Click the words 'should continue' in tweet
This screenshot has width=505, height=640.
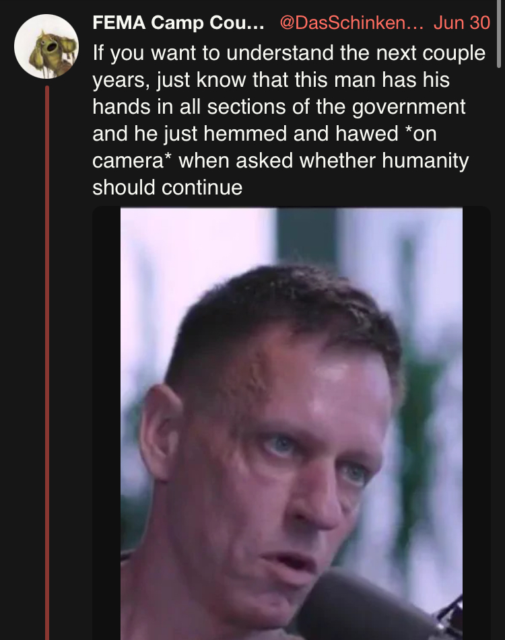(x=168, y=188)
